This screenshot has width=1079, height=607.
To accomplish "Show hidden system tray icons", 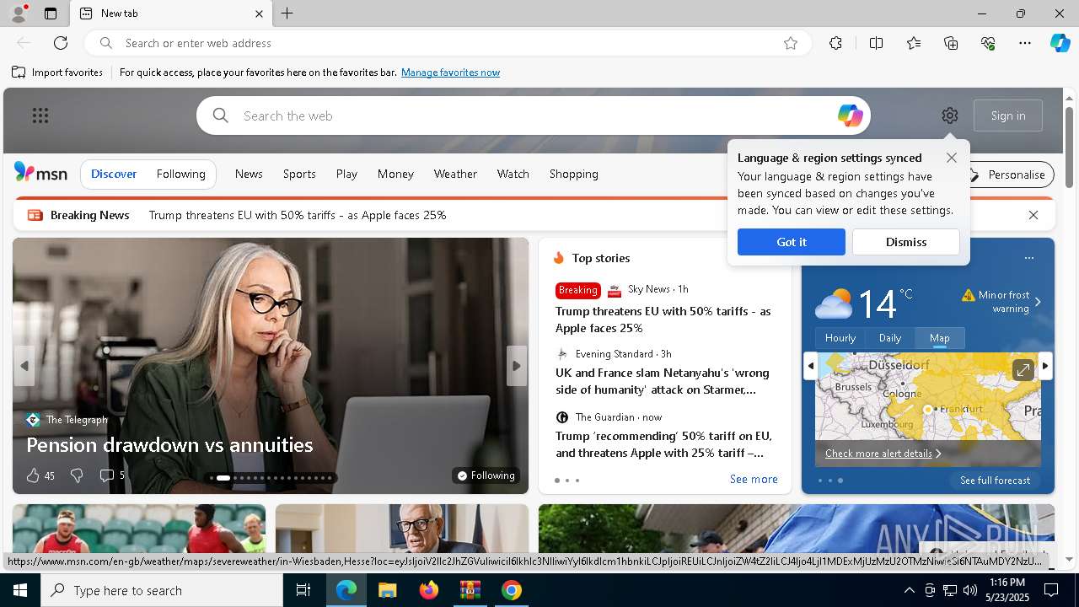I will (909, 590).
